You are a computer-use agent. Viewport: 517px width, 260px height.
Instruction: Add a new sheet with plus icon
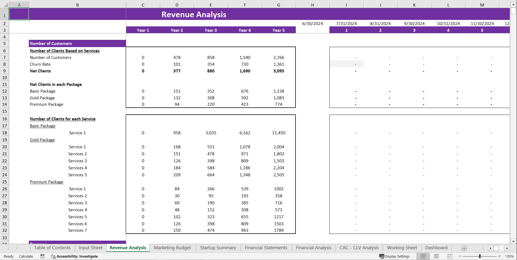click(x=464, y=248)
